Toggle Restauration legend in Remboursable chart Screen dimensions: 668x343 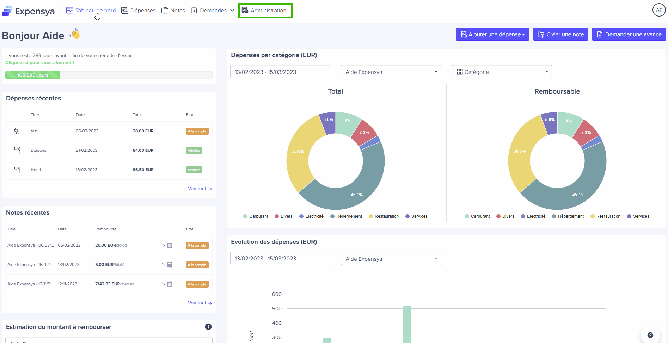point(605,216)
